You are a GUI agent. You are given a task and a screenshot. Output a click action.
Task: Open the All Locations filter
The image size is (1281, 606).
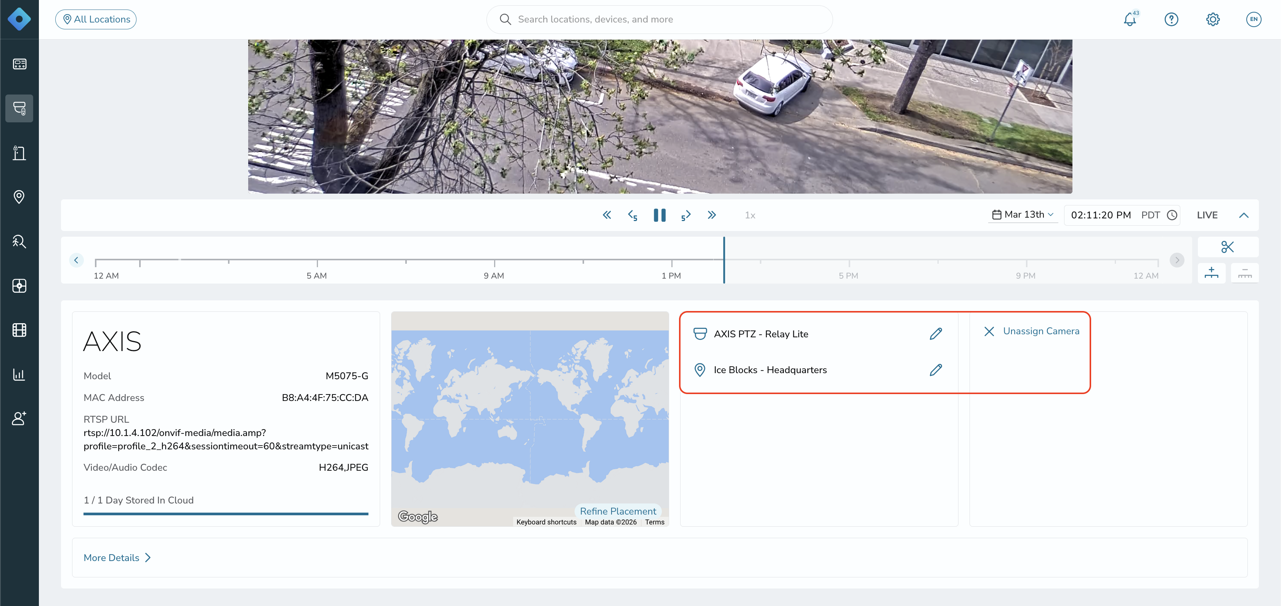[96, 19]
